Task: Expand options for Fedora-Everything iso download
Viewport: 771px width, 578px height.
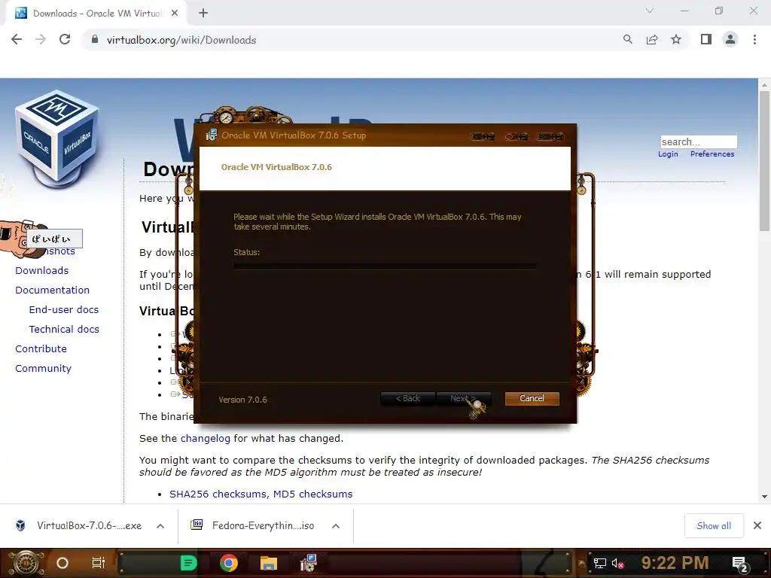Action: pyautogui.click(x=336, y=526)
